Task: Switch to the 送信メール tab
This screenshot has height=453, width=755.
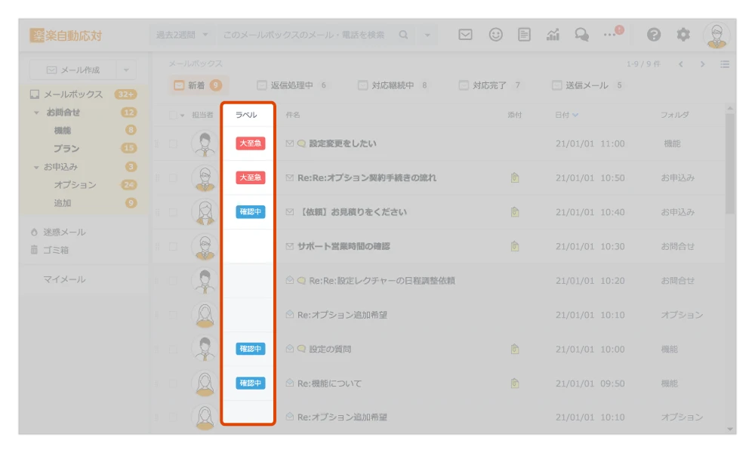Action: tap(587, 85)
